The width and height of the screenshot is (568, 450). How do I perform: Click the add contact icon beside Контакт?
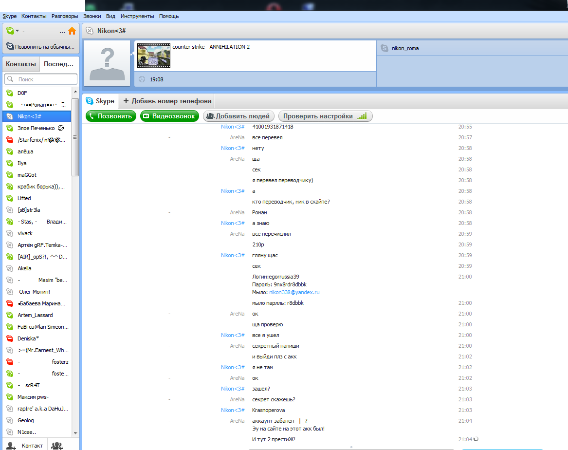pyautogui.click(x=11, y=446)
